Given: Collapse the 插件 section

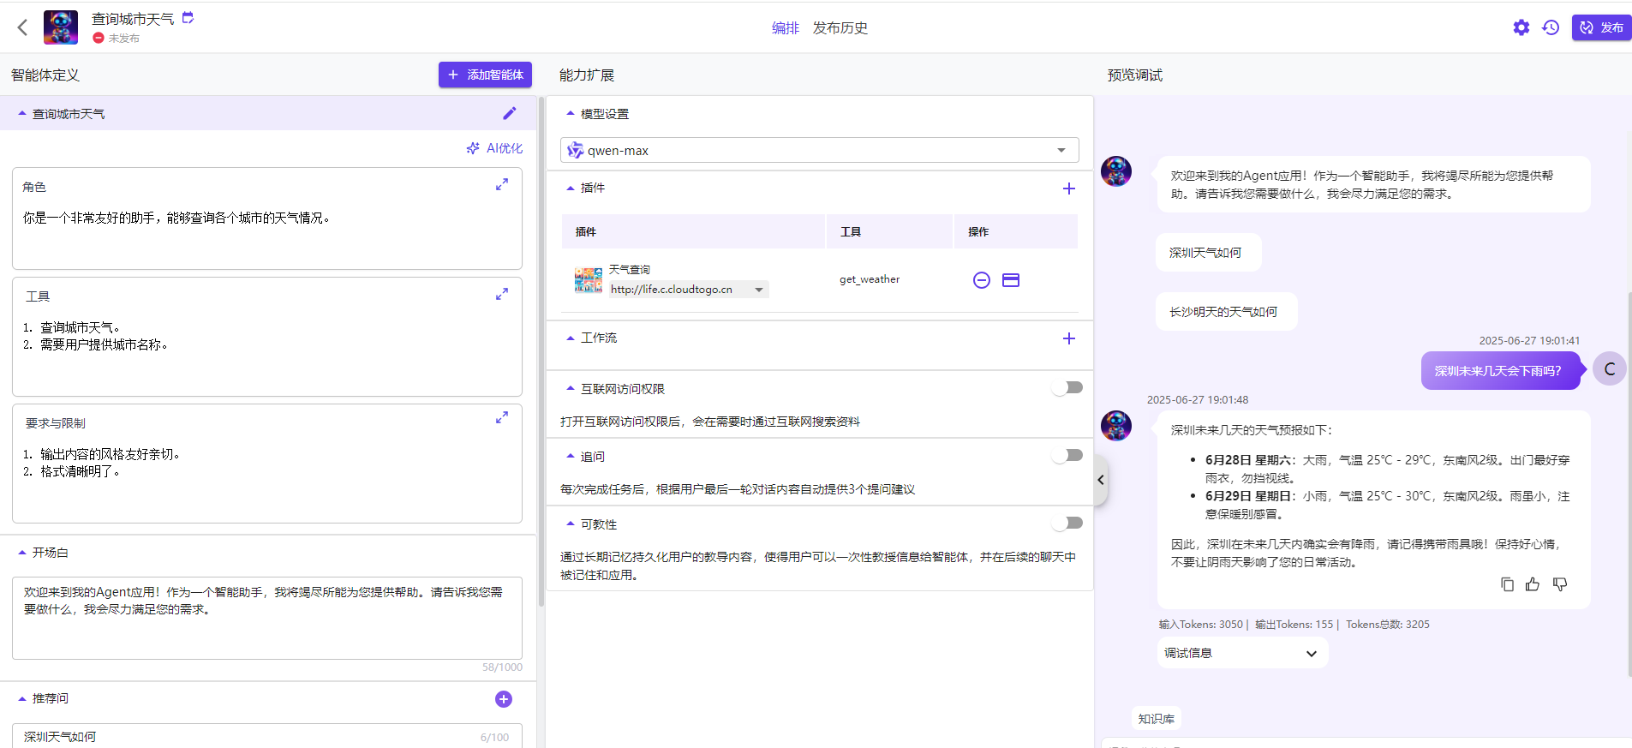Looking at the screenshot, I should coord(571,188).
